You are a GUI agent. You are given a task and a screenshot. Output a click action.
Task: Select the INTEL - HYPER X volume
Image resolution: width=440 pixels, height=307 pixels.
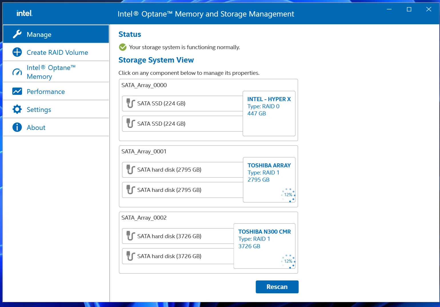[269, 113]
